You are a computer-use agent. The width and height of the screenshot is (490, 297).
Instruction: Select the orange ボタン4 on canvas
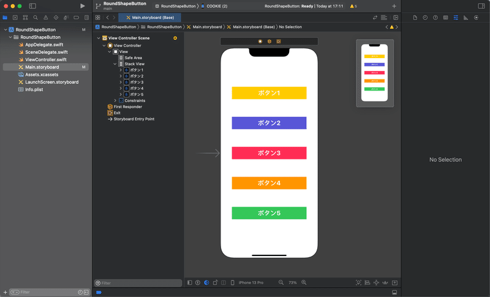coord(269,183)
